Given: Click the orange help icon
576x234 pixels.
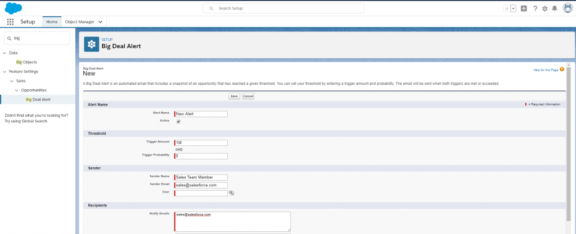Looking at the screenshot, I should tap(562, 69).
